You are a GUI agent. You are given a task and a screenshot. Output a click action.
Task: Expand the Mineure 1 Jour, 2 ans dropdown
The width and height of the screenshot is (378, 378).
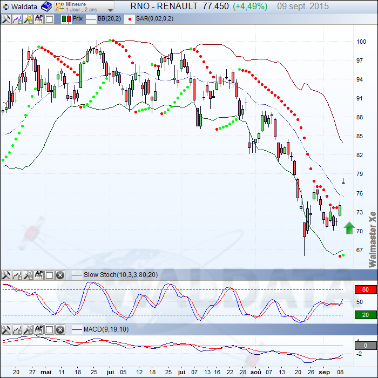click(84, 6)
